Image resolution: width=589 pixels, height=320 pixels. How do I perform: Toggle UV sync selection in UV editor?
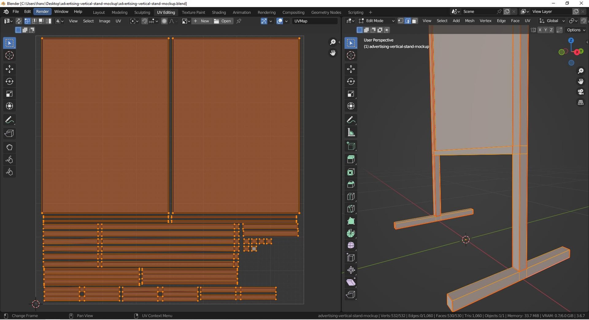[x=19, y=21]
